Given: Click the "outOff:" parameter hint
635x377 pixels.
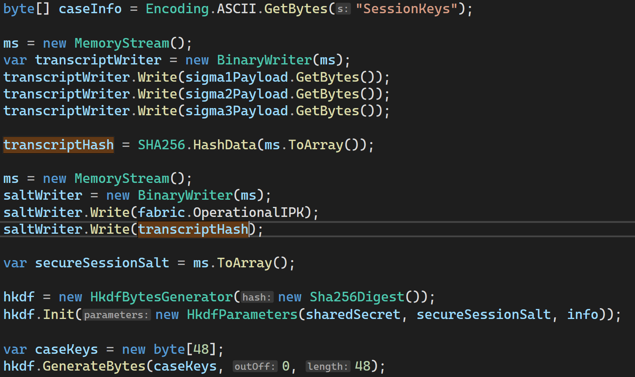Looking at the screenshot, I should point(255,367).
